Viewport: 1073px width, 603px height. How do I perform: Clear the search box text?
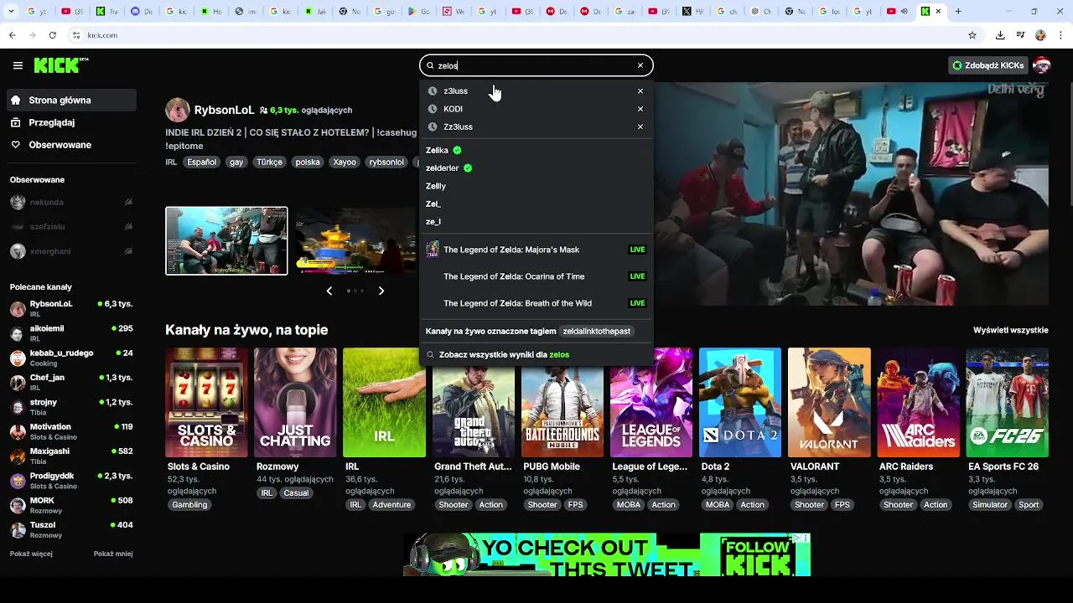point(640,65)
